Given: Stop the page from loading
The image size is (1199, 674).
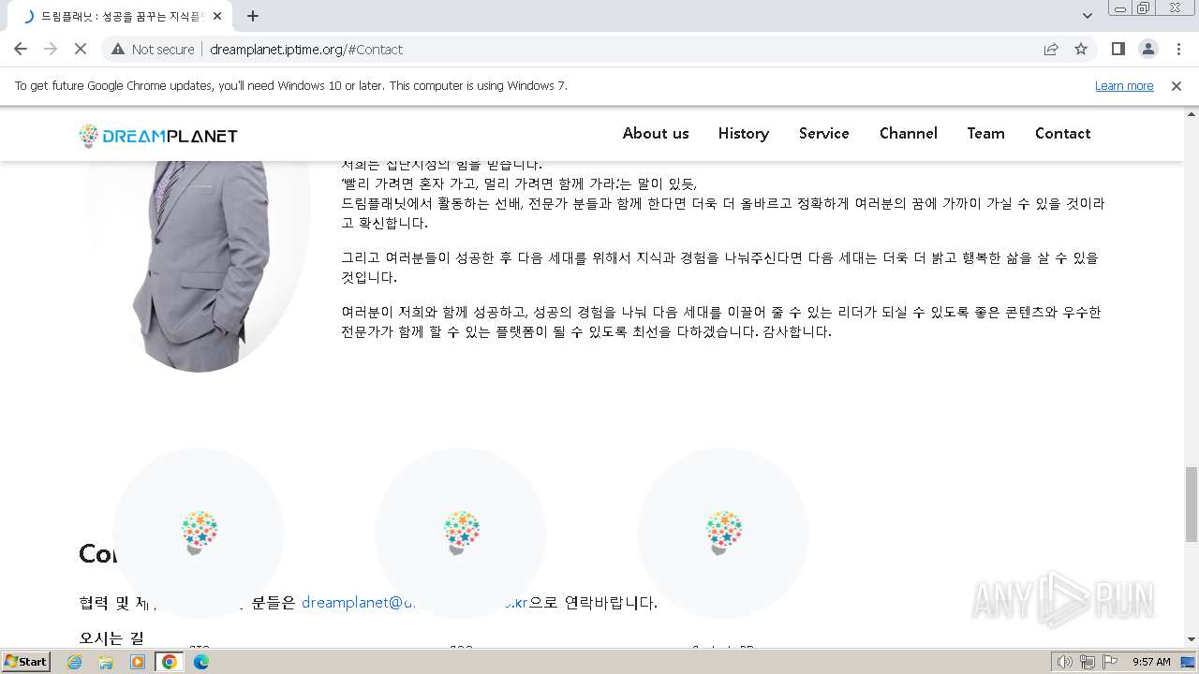Looking at the screenshot, I should pos(81,49).
